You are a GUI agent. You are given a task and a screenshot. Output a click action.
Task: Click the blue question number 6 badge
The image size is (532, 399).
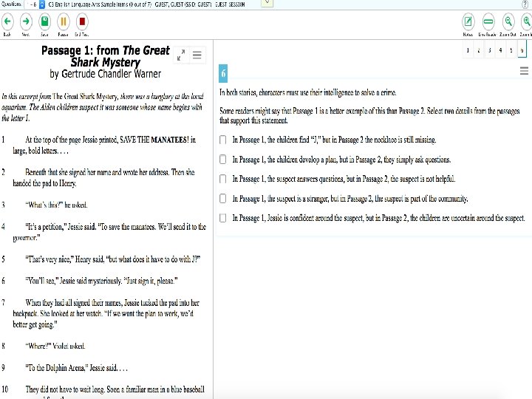223,73
